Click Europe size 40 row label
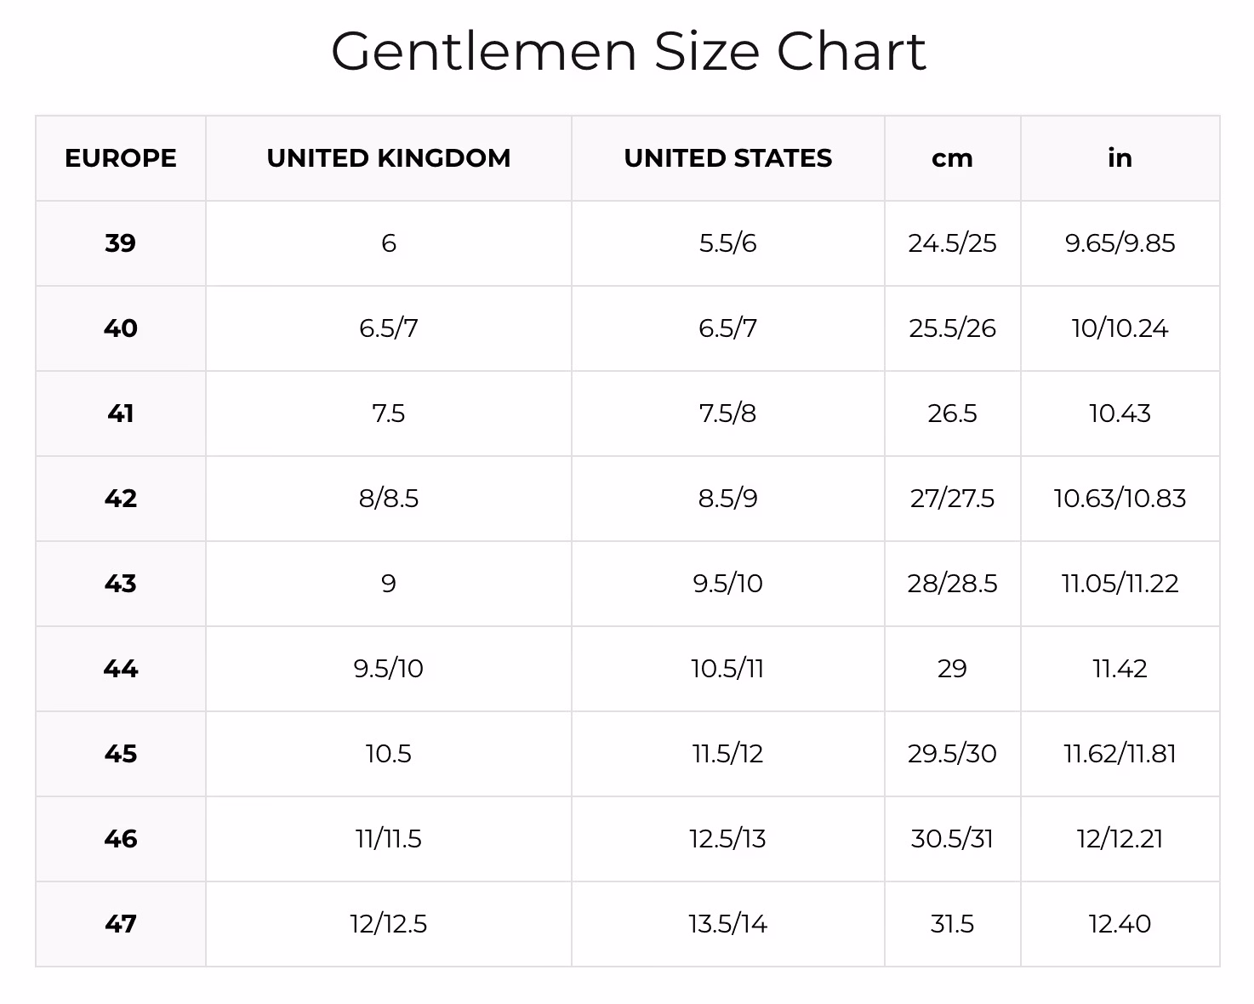Image resolution: width=1254 pixels, height=1004 pixels. click(121, 328)
